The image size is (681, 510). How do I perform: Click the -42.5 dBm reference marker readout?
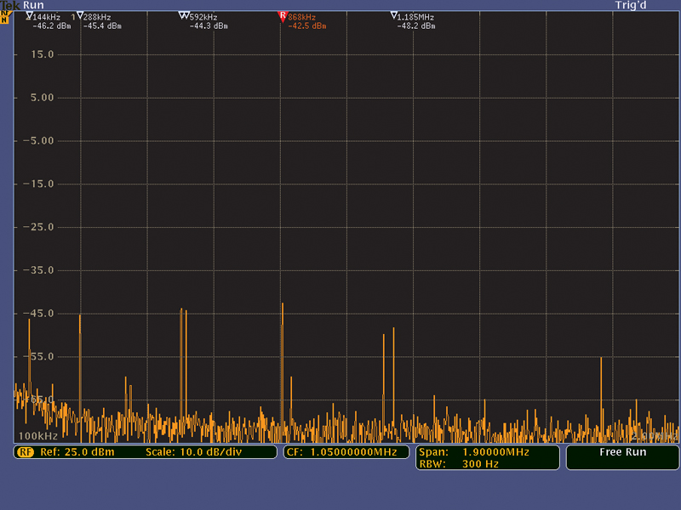coord(307,26)
